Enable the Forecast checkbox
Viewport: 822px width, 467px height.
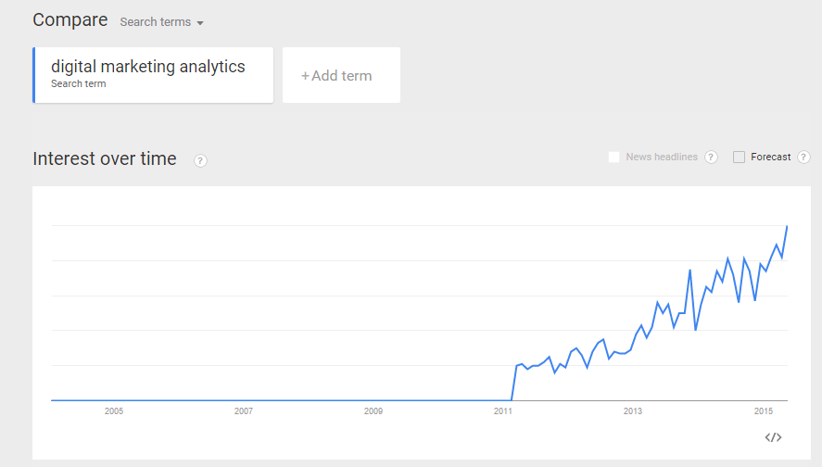[739, 157]
